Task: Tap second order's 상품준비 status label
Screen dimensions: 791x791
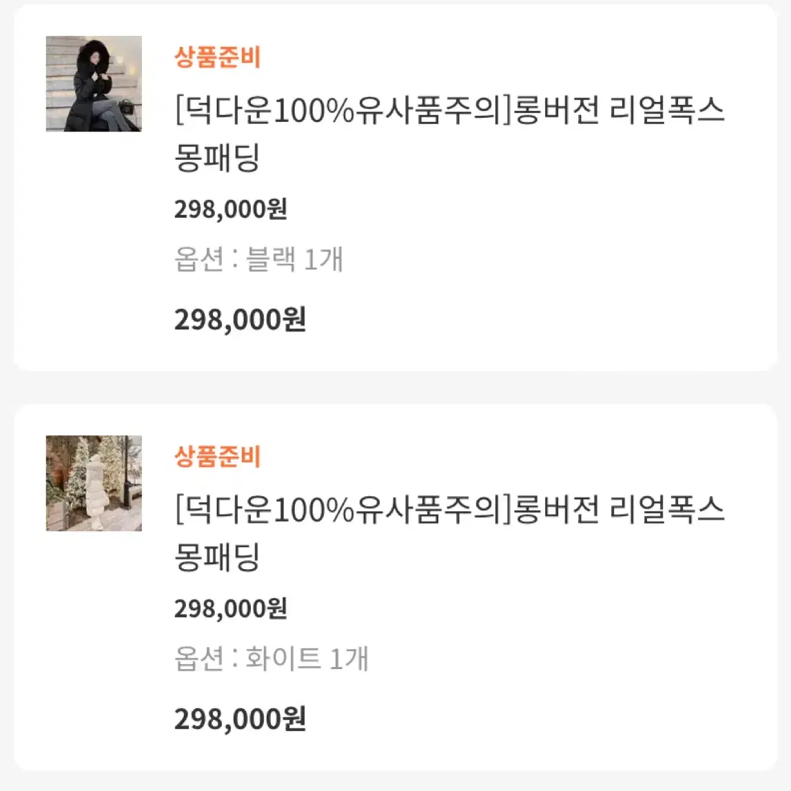Action: pyautogui.click(x=218, y=457)
